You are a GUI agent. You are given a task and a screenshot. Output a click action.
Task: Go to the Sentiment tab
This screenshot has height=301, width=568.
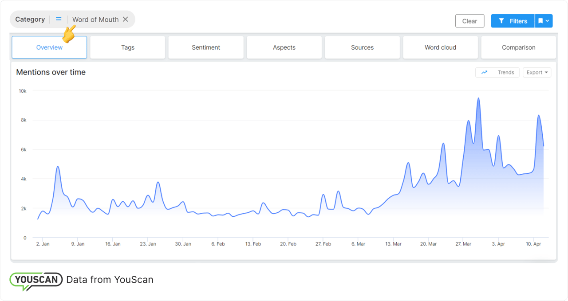pos(206,47)
